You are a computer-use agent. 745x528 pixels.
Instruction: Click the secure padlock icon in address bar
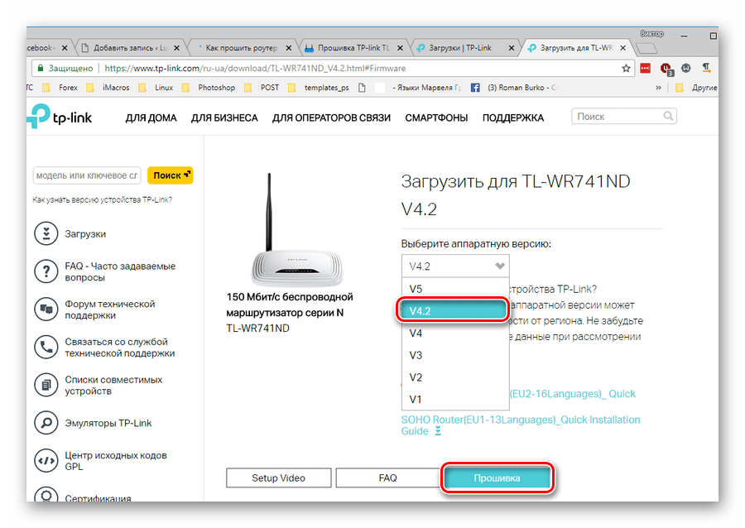click(x=41, y=68)
